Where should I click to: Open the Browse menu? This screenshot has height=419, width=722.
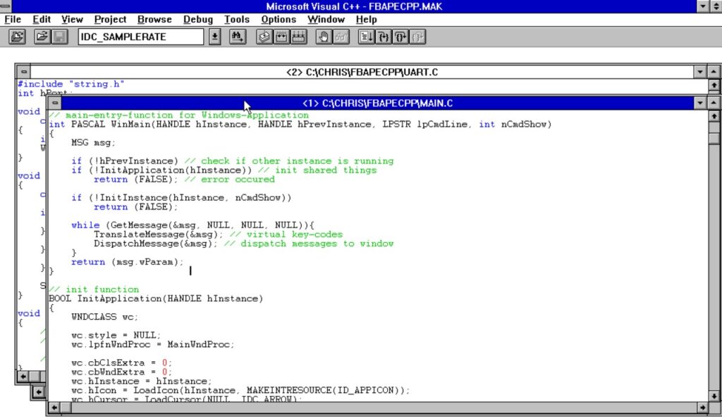tap(154, 20)
